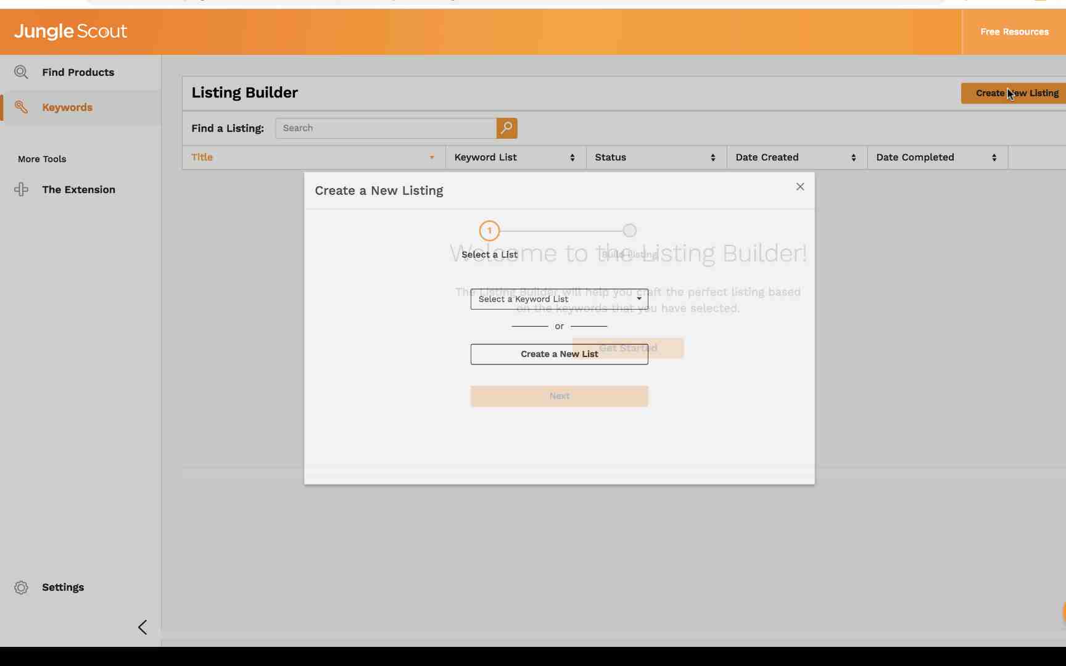Sort by Date Completed column arrows
The image size is (1066, 666).
tap(994, 158)
